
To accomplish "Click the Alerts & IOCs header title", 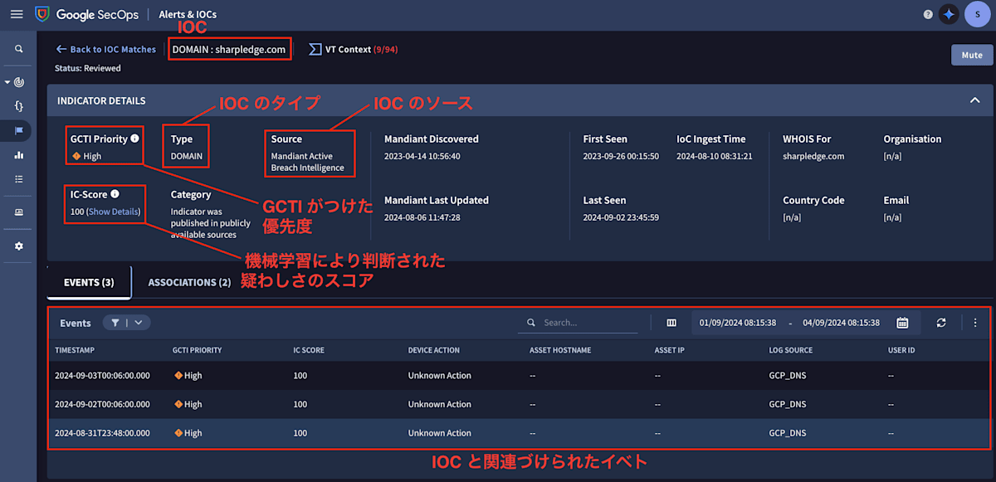I will (x=189, y=14).
